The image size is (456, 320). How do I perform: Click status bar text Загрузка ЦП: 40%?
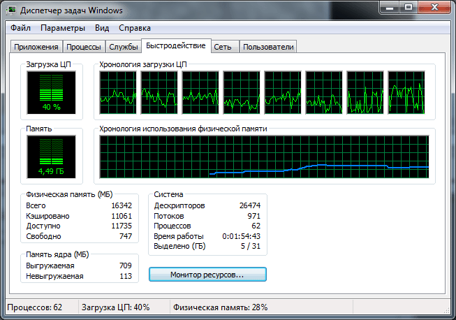pos(115,307)
